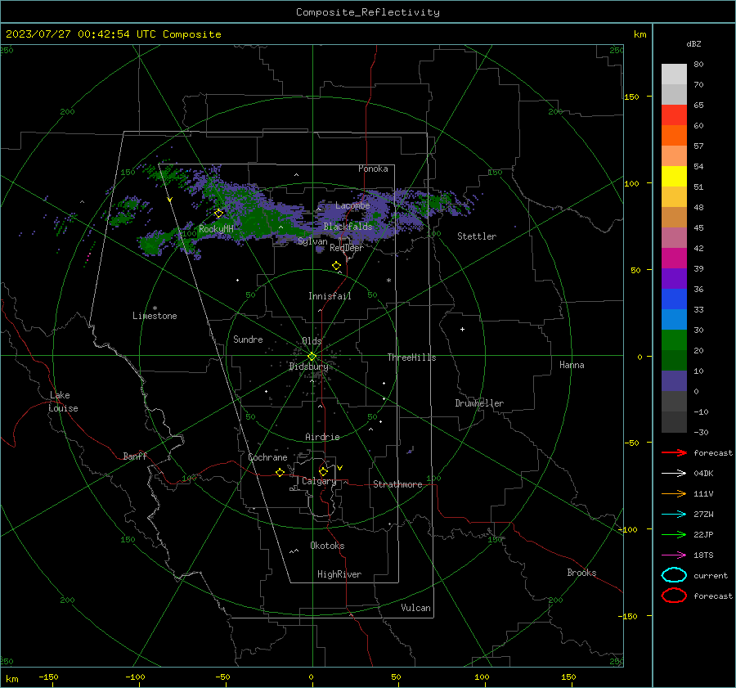The width and height of the screenshot is (736, 688).
Task: Click the magenta 18TS arrow legend icon
Action: pos(674,555)
